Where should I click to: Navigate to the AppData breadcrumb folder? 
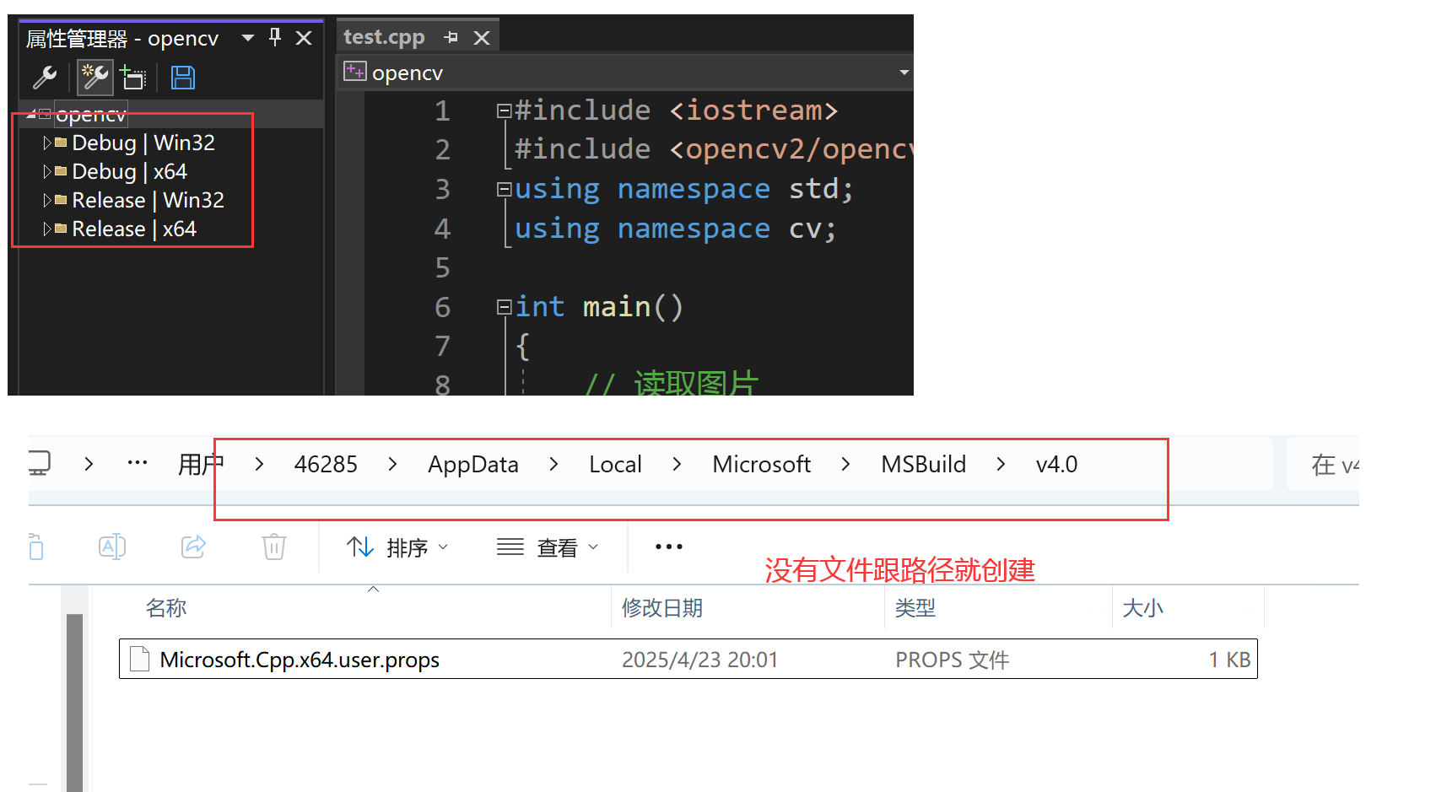tap(473, 465)
